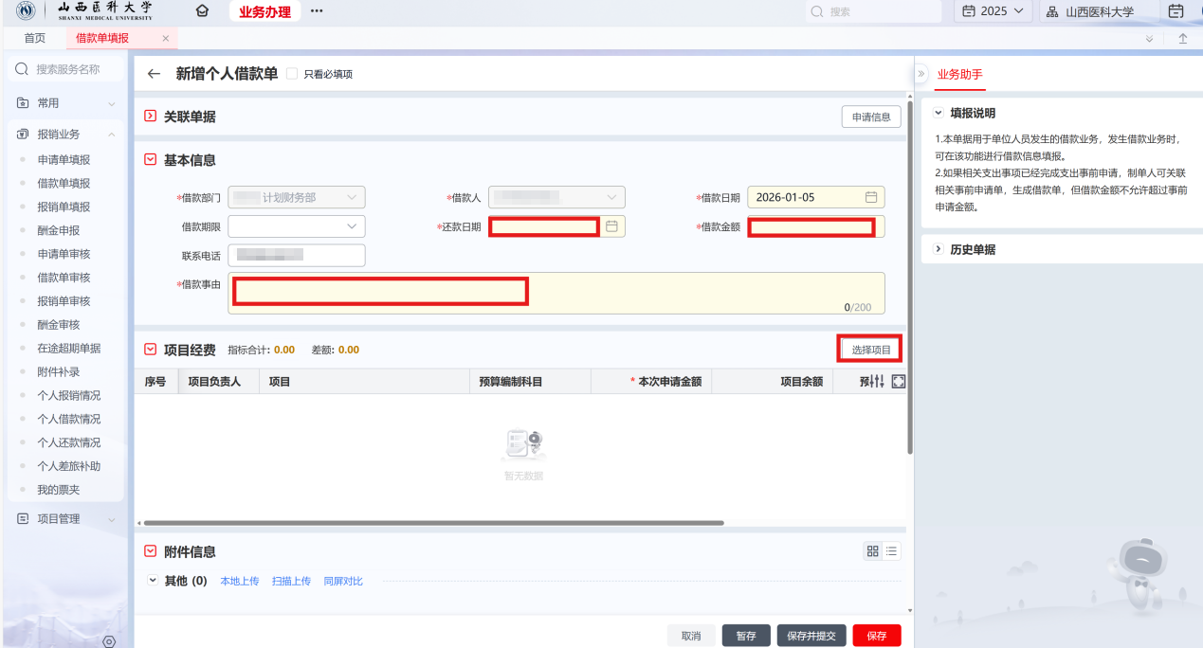This screenshot has width=1203, height=648.
Task: Open the 2025 year selector dropdown
Action: tap(992, 11)
